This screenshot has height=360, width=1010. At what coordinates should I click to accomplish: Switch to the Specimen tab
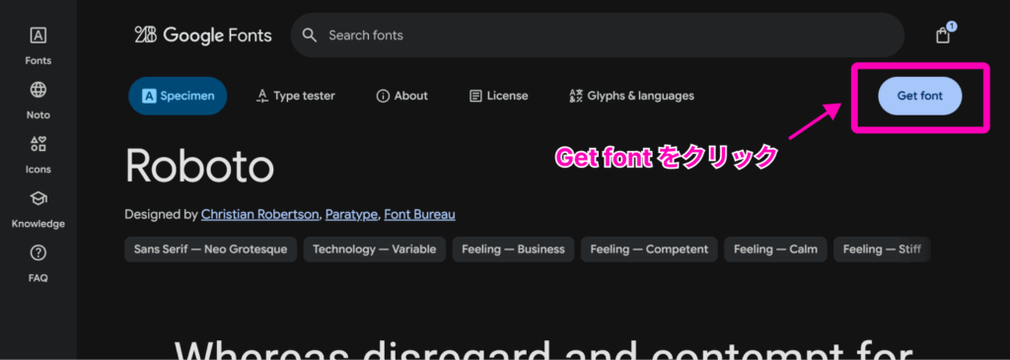[178, 96]
